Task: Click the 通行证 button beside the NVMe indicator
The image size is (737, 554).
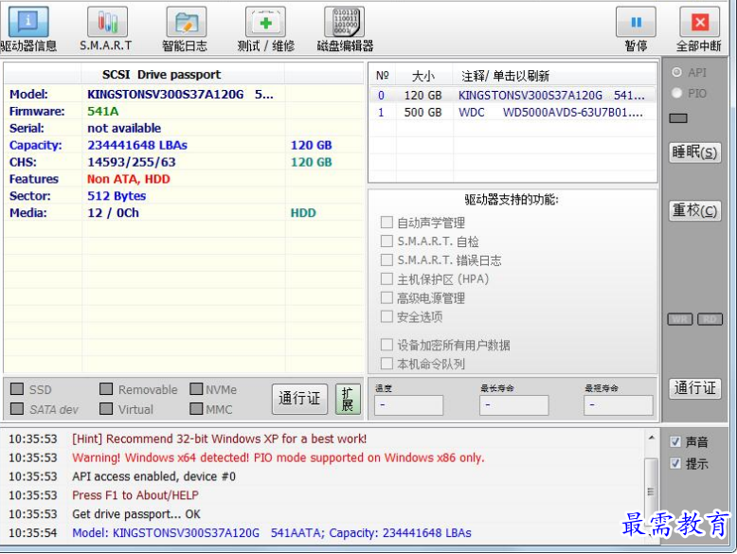Action: pos(299,399)
